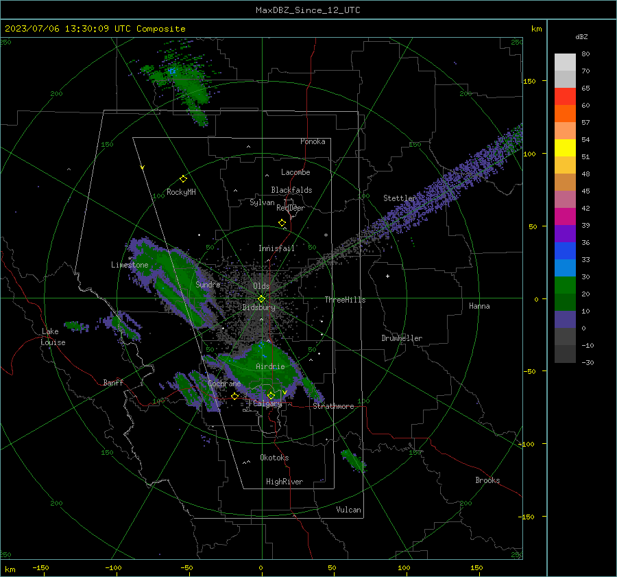
Task: Click the white plus marker west of Hanna
Action: [x=387, y=276]
